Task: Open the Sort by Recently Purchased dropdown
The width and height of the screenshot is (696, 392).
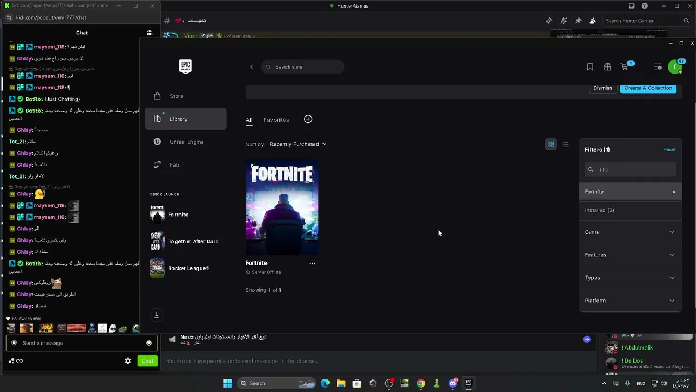Action: click(298, 144)
